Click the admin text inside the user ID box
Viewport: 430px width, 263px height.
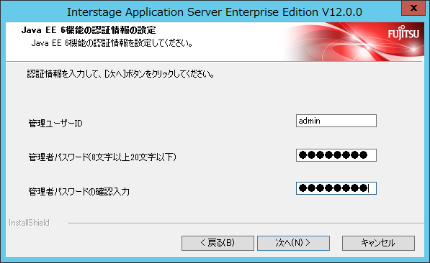(309, 121)
